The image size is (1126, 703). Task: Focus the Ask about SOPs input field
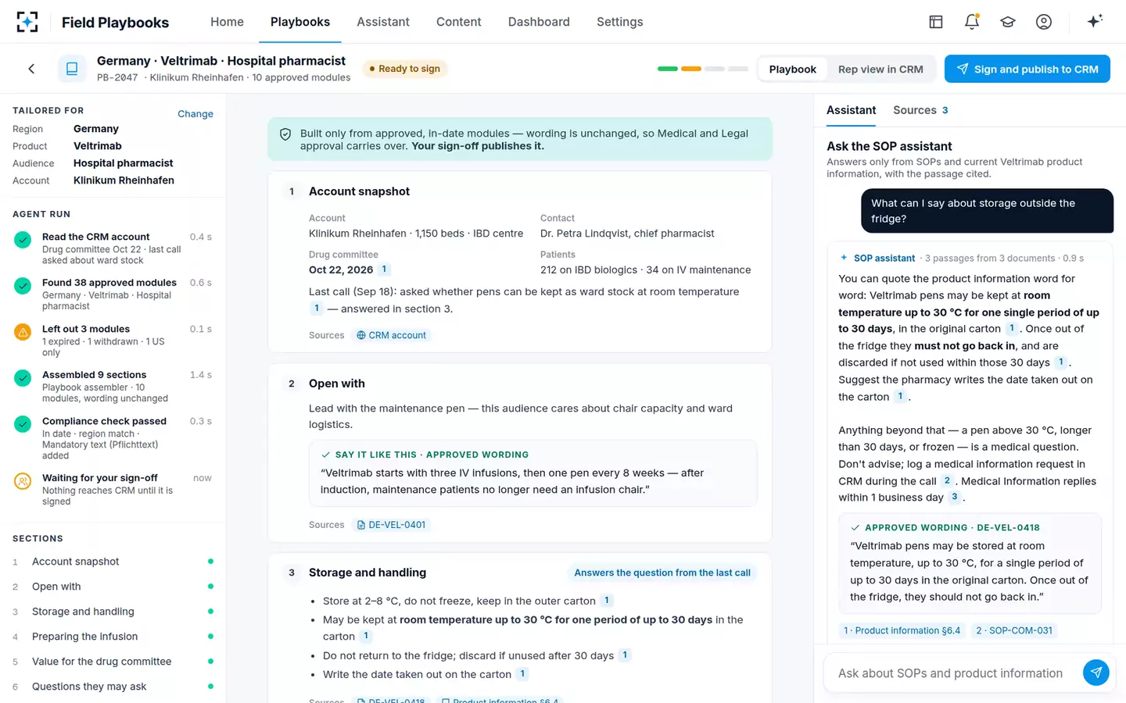pyautogui.click(x=950, y=673)
